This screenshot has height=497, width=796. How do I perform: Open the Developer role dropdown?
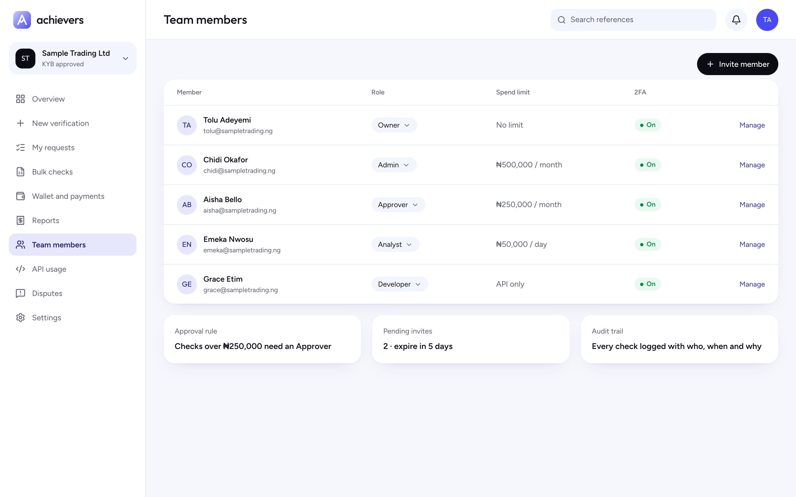click(x=400, y=284)
